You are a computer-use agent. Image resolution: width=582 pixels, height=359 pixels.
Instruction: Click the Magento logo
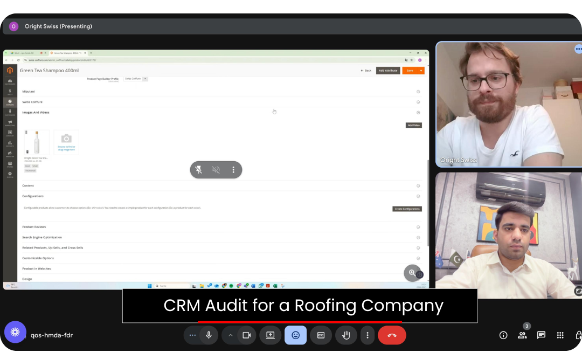[x=10, y=71]
